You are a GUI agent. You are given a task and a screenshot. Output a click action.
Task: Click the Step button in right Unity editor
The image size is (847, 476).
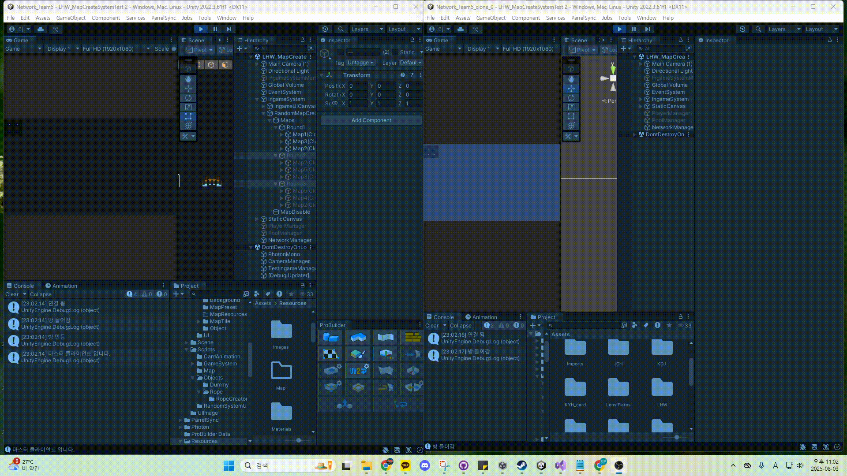click(648, 29)
